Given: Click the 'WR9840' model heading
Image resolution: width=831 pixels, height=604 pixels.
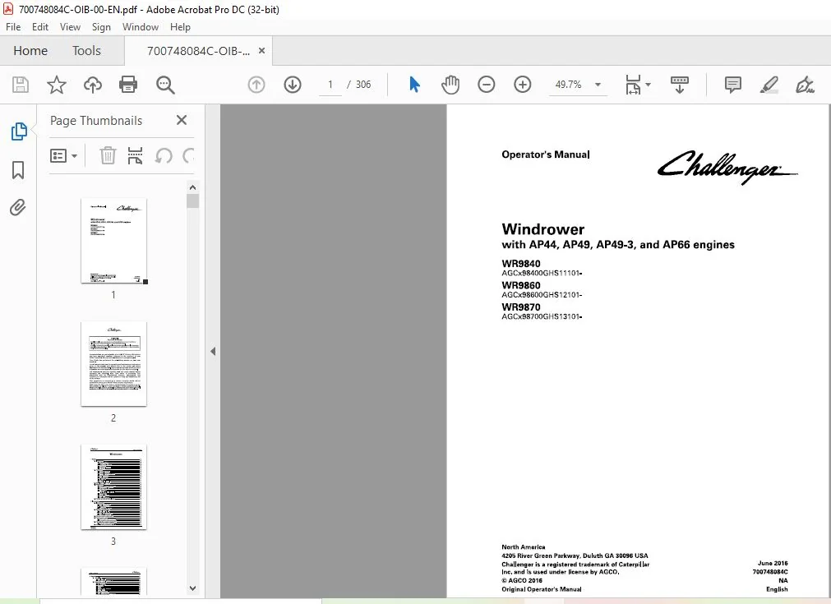Looking at the screenshot, I should pyautogui.click(x=521, y=264).
